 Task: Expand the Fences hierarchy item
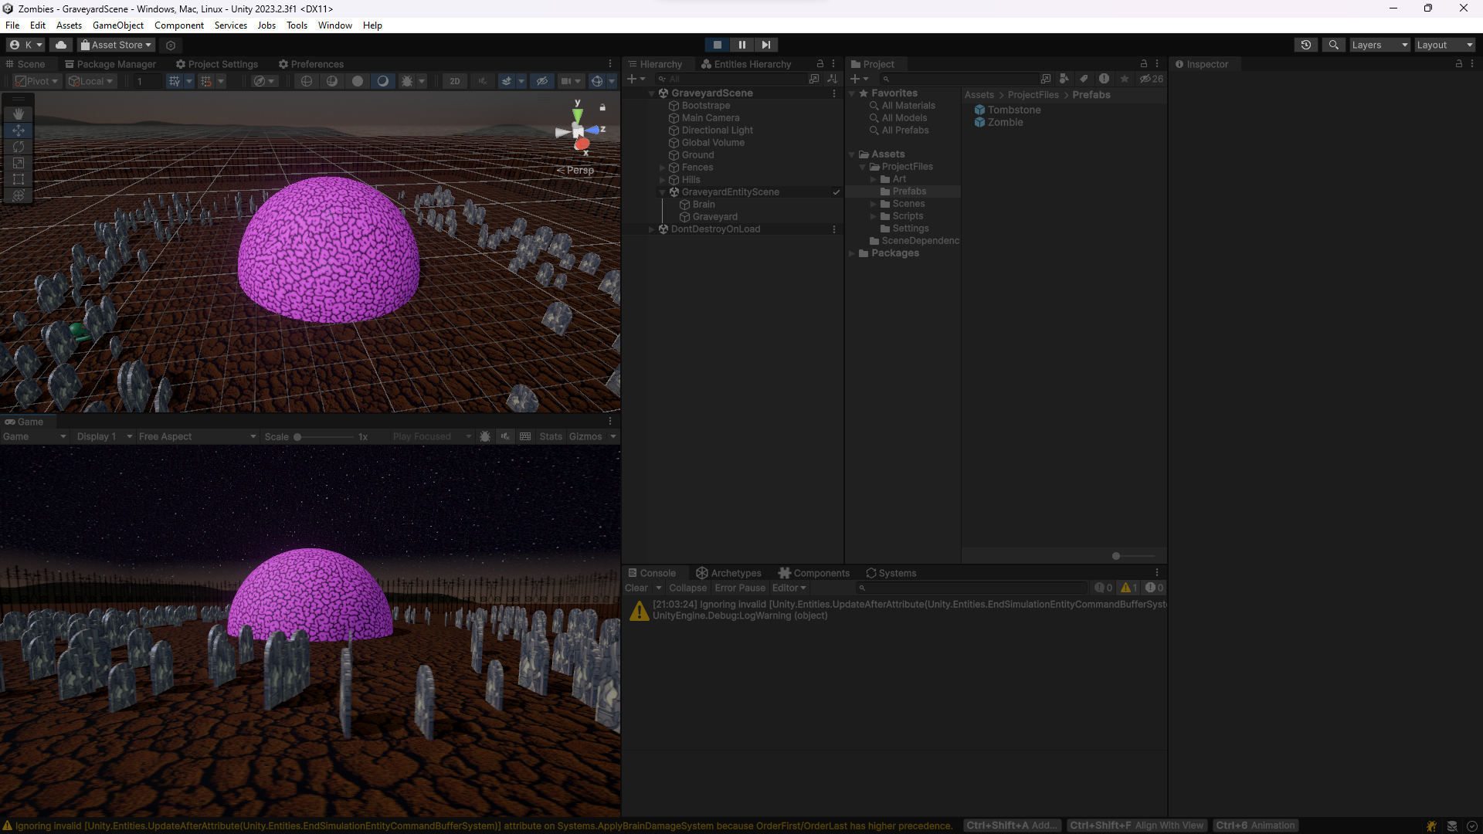tap(662, 168)
